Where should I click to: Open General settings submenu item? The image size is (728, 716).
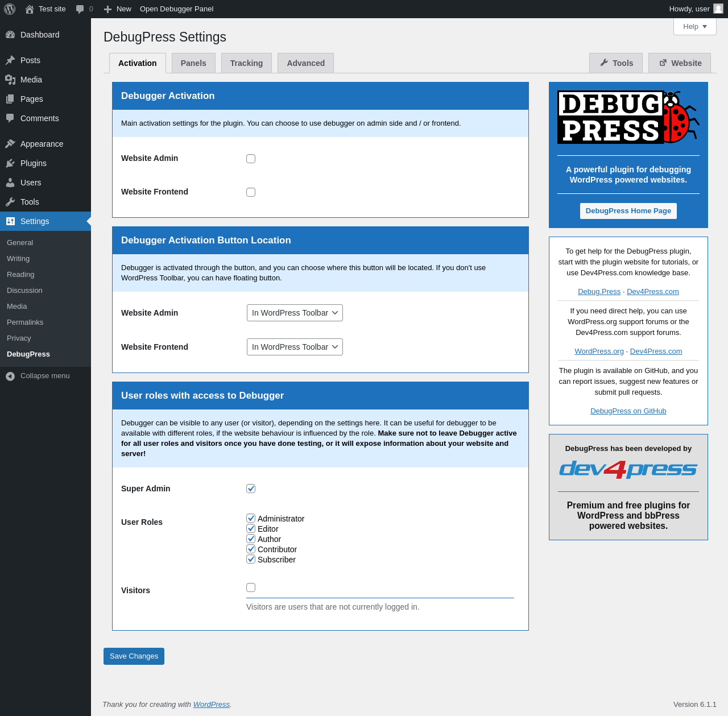pyautogui.click(x=20, y=242)
